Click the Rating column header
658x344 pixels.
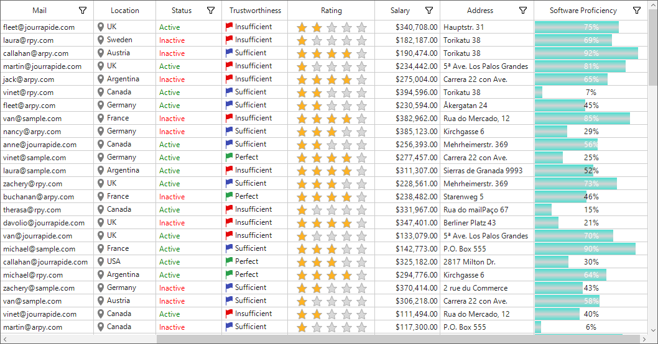[x=331, y=11]
